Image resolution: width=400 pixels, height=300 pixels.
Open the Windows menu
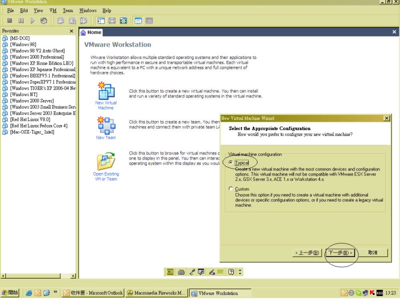tap(88, 10)
